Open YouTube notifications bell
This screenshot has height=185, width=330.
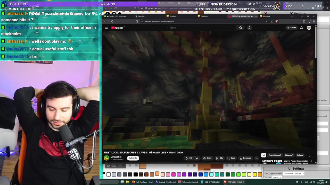301,28
